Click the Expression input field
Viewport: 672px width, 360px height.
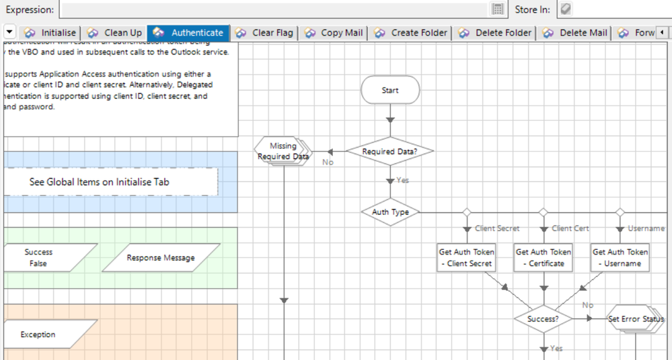point(274,9)
